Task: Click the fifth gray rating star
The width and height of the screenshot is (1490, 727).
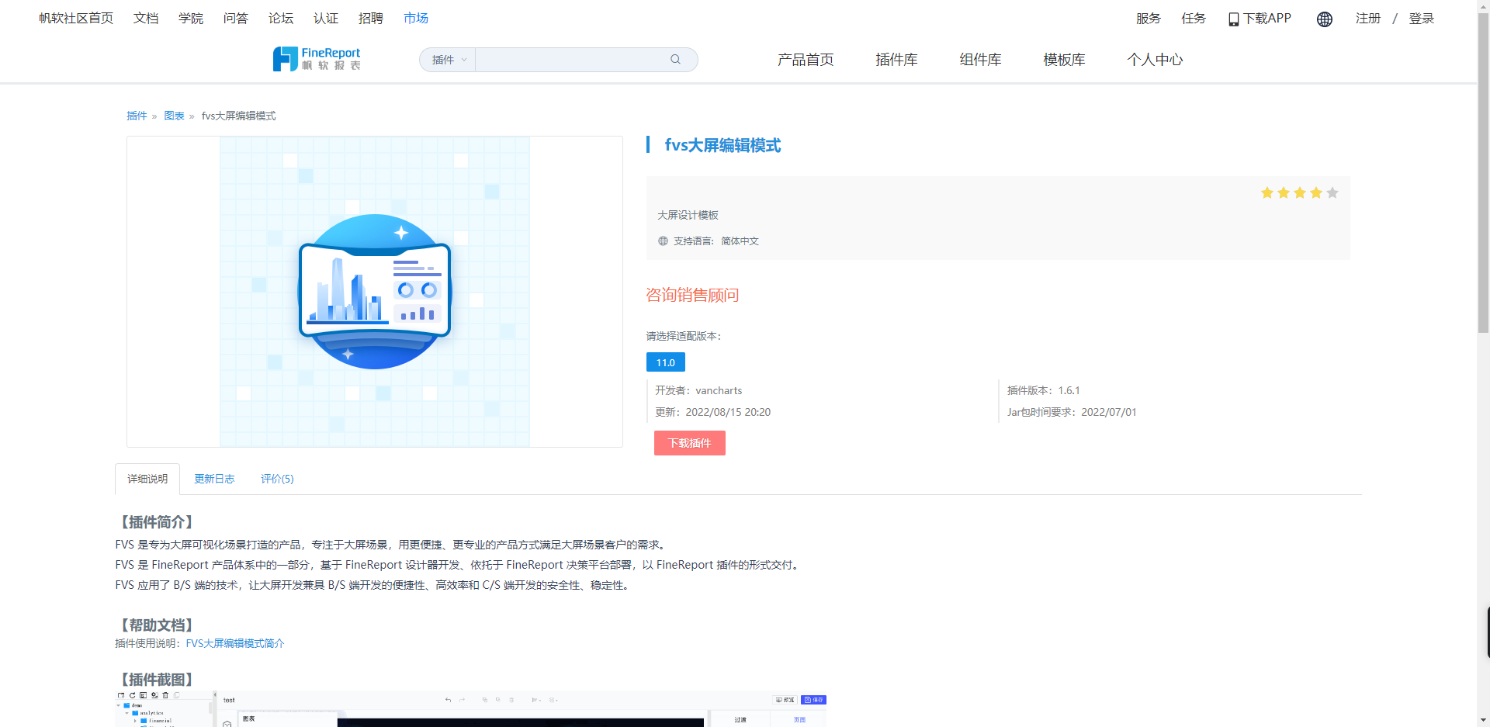Action: pyautogui.click(x=1332, y=193)
